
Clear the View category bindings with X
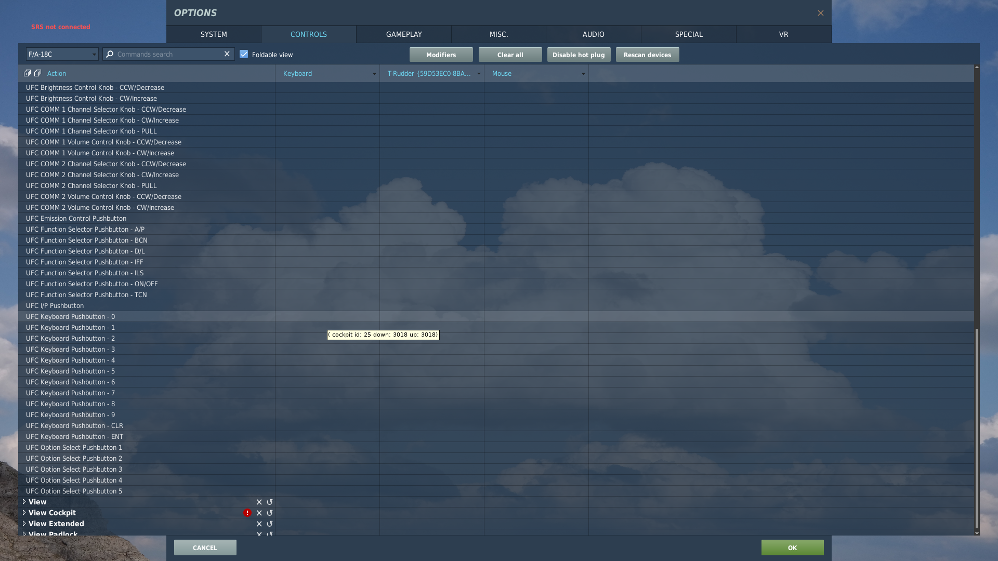coord(259,502)
